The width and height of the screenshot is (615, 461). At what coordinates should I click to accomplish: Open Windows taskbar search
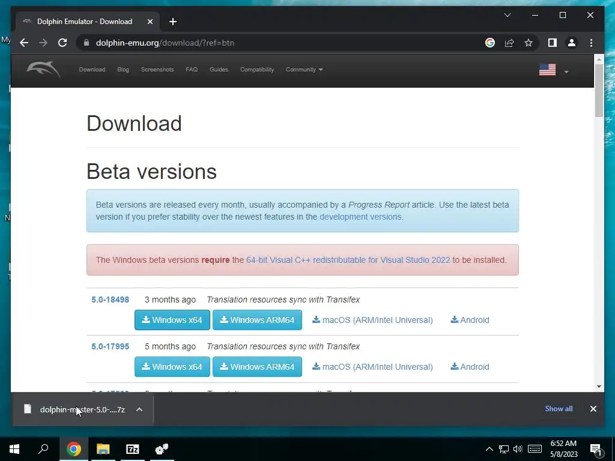(43, 449)
